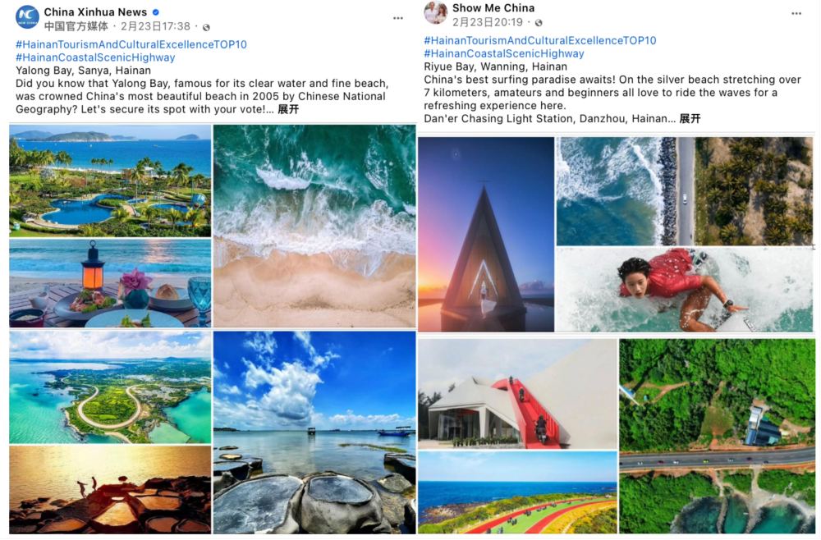Open the three-dot menu on Show Me China post
This screenshot has height=540, width=821.
tap(796, 14)
